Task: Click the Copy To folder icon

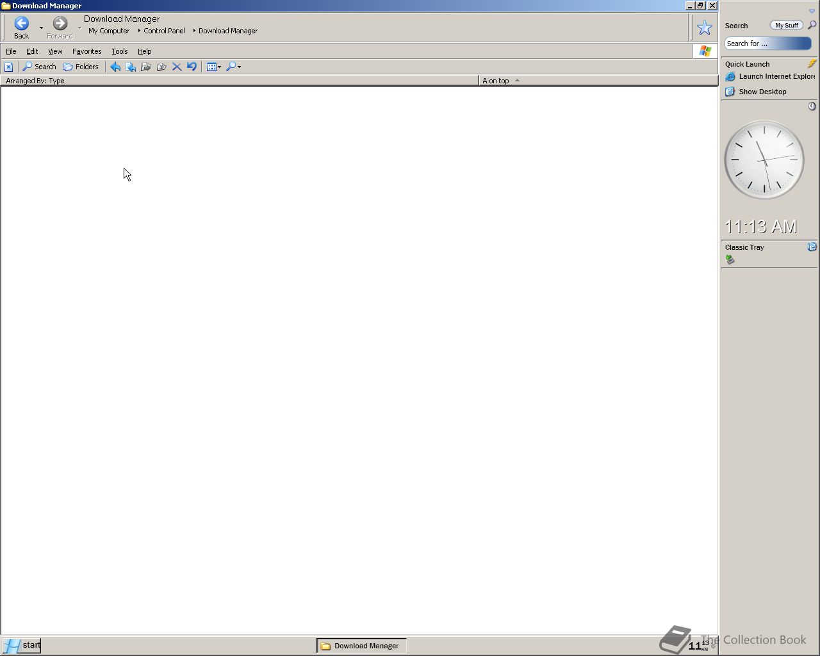Action: [x=161, y=67]
